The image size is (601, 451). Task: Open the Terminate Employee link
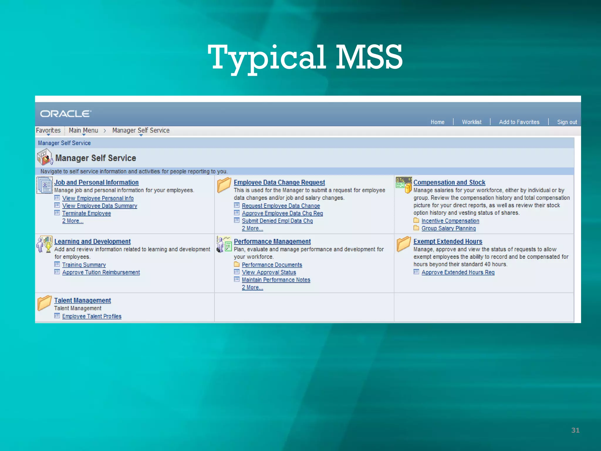tap(87, 213)
